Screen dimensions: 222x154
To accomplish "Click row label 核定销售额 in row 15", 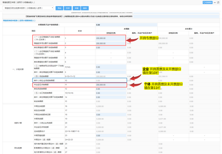I will click(x=39, y=101).
